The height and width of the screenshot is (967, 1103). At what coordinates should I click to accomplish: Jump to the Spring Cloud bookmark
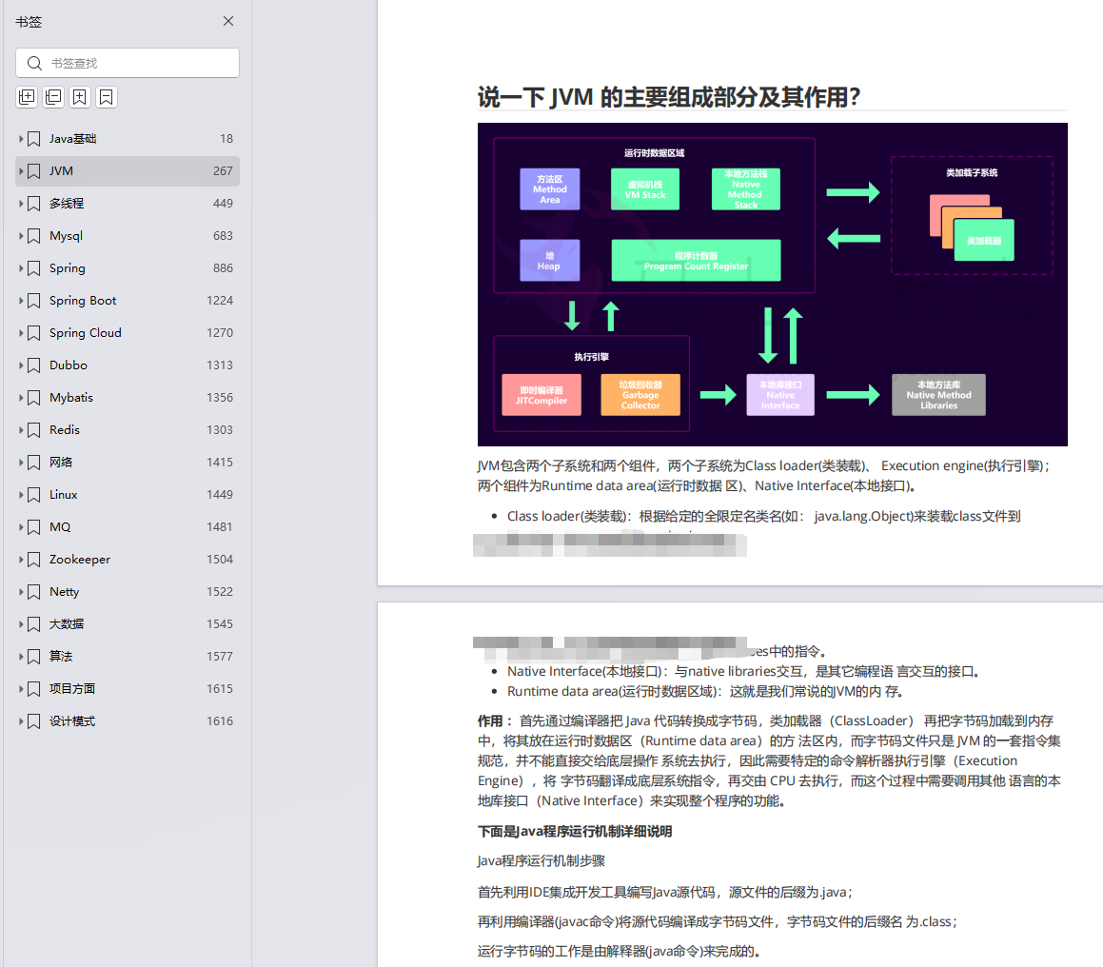[86, 333]
